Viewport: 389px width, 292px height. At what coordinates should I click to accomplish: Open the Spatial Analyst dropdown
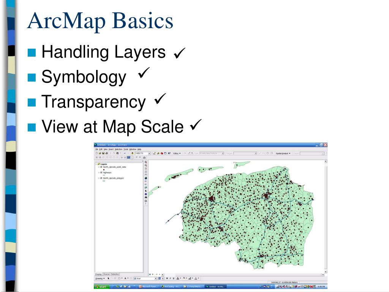tap(283, 154)
